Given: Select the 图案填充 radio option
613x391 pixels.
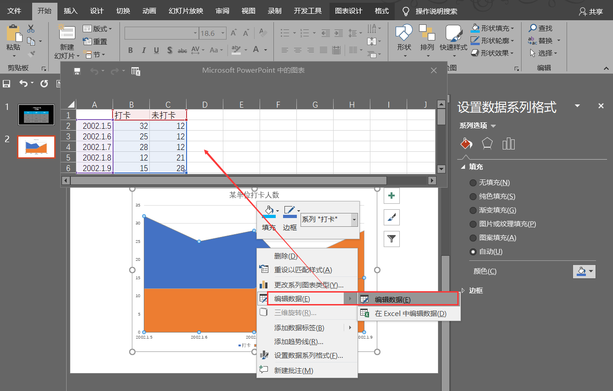Looking at the screenshot, I should (473, 238).
